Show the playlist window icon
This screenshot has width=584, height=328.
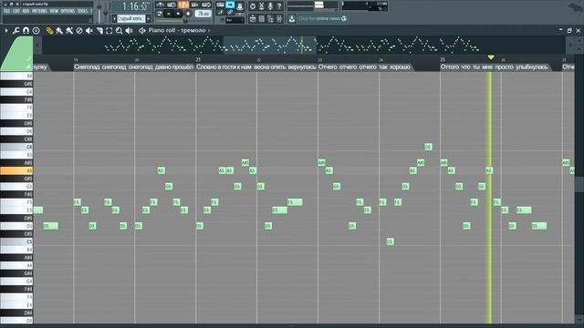coord(253,18)
